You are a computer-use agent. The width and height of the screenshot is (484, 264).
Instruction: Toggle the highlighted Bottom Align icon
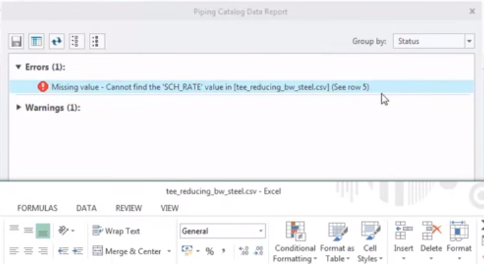(43, 231)
